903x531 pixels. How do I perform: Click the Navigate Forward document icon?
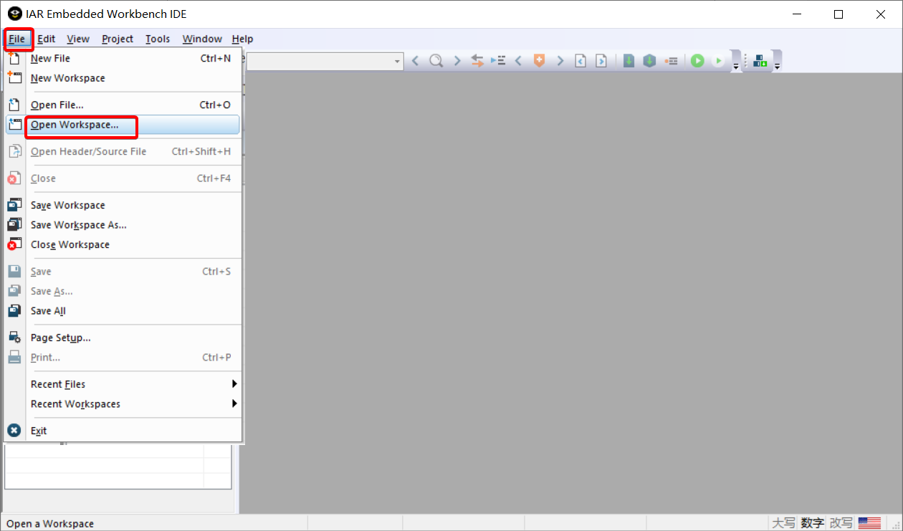601,61
